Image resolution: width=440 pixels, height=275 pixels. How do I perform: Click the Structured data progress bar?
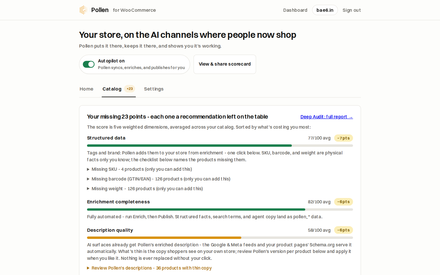coord(220,146)
